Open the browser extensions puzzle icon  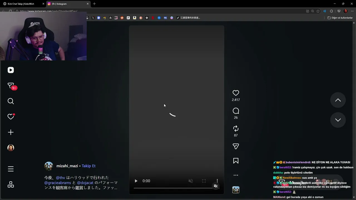pos(331,11)
